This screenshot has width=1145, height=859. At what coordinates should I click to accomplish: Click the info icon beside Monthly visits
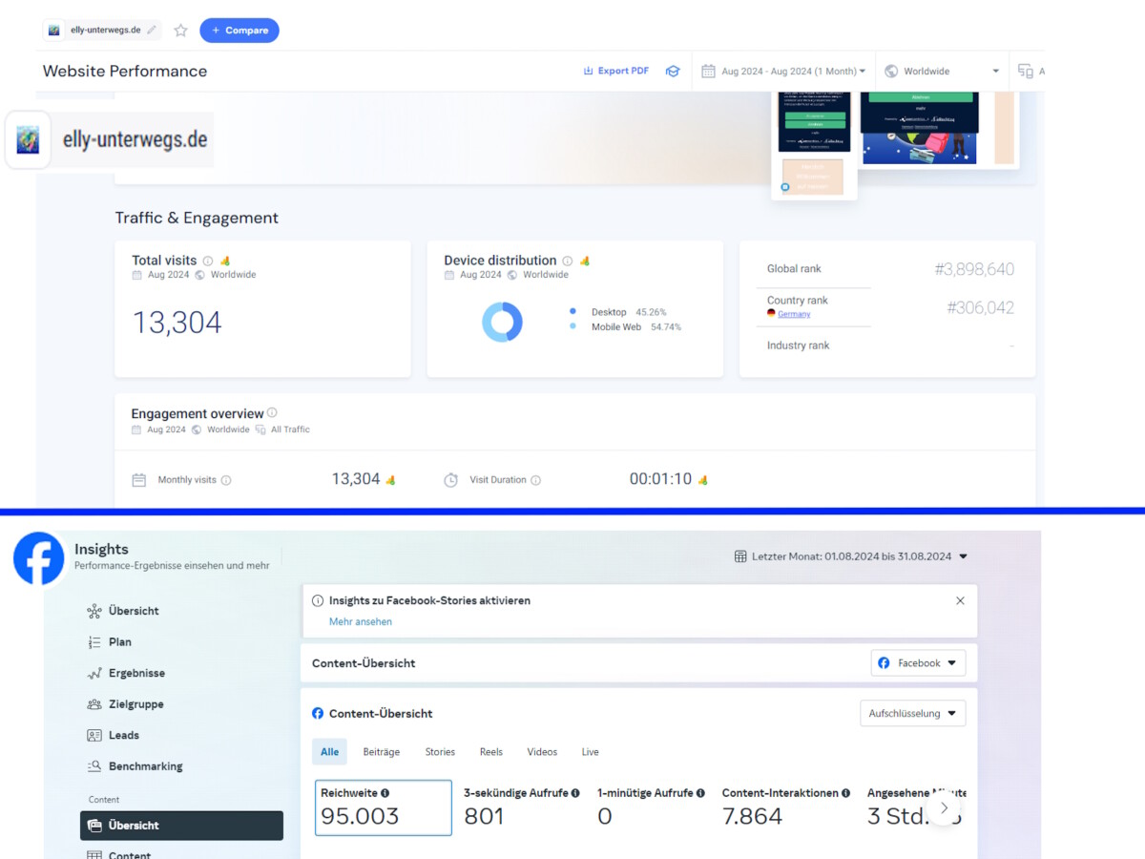pos(226,480)
